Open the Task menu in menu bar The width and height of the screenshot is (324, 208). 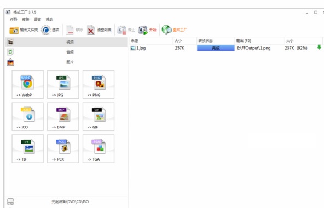pos(14,20)
